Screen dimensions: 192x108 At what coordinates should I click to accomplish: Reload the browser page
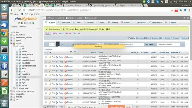point(19,10)
